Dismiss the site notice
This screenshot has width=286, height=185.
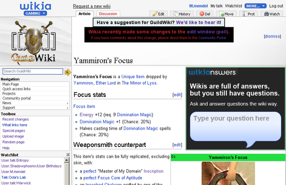272,36
